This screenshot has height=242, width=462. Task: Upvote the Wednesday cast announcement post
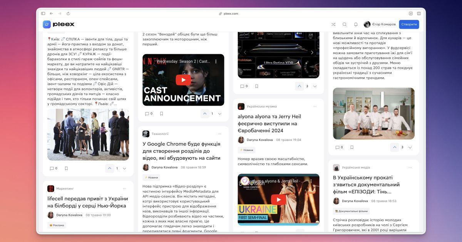(x=205, y=114)
